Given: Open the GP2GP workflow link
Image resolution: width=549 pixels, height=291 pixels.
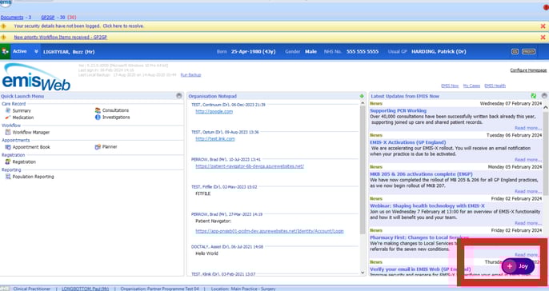Looking at the screenshot, I should (x=48, y=17).
